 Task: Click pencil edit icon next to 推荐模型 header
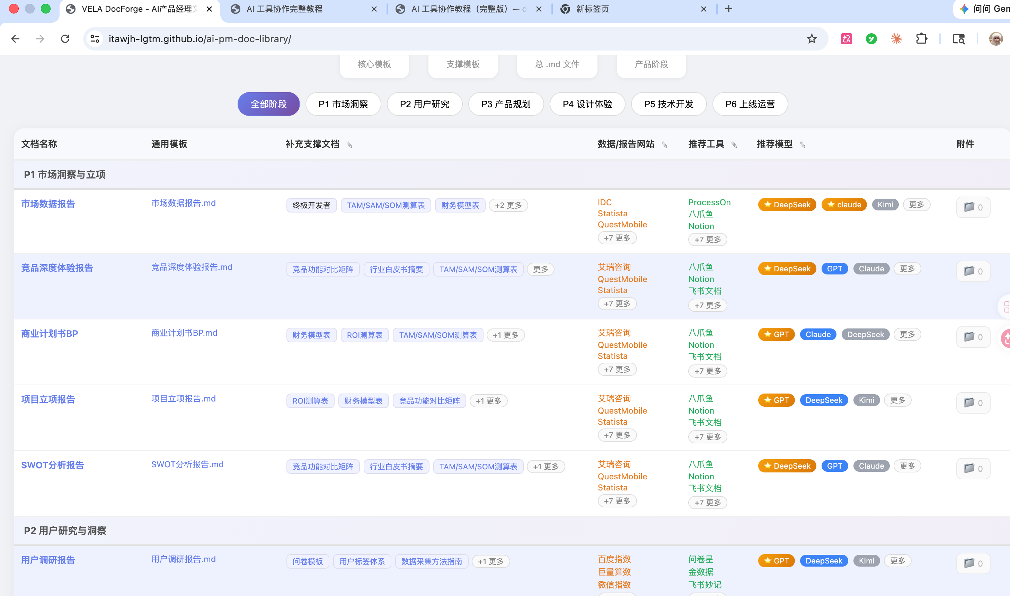point(802,145)
